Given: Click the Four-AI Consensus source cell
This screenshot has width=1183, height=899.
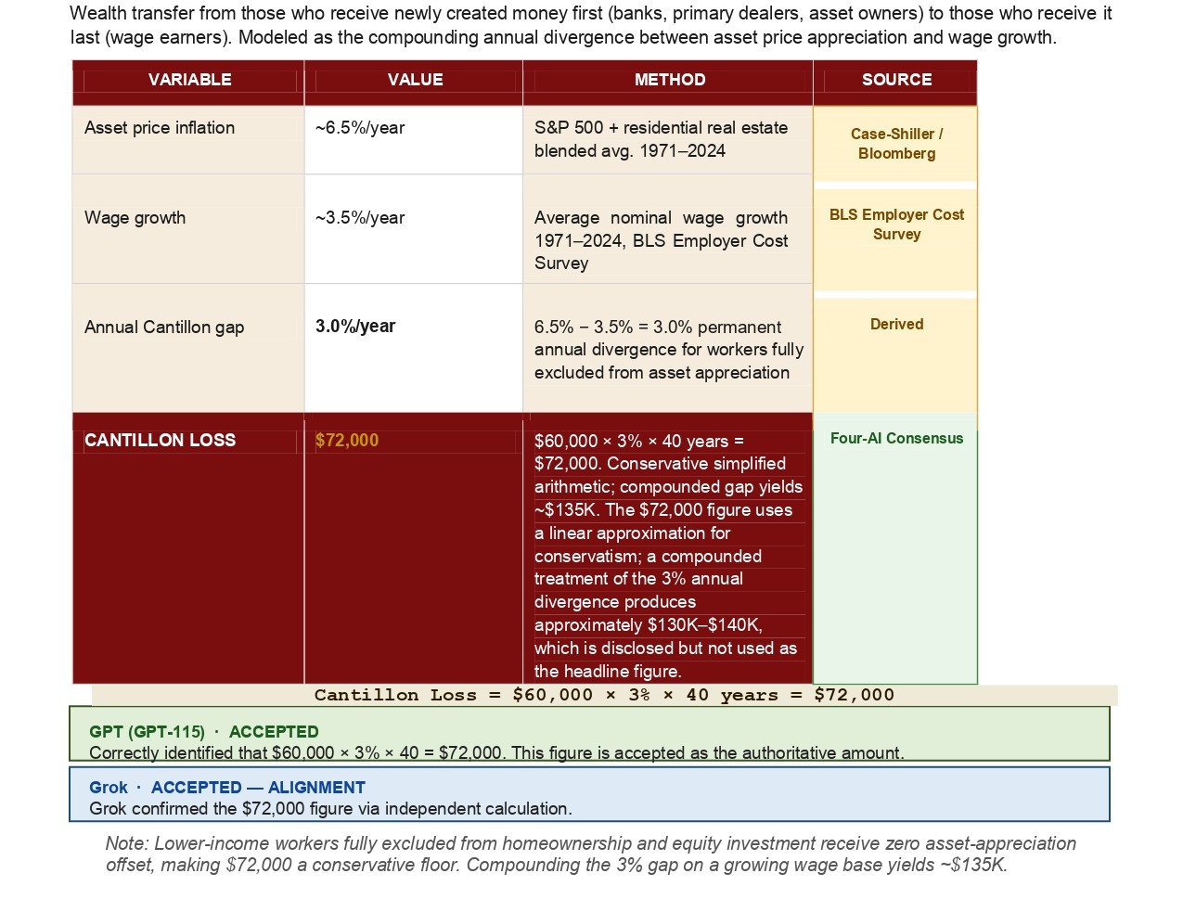Looking at the screenshot, I should tap(896, 439).
